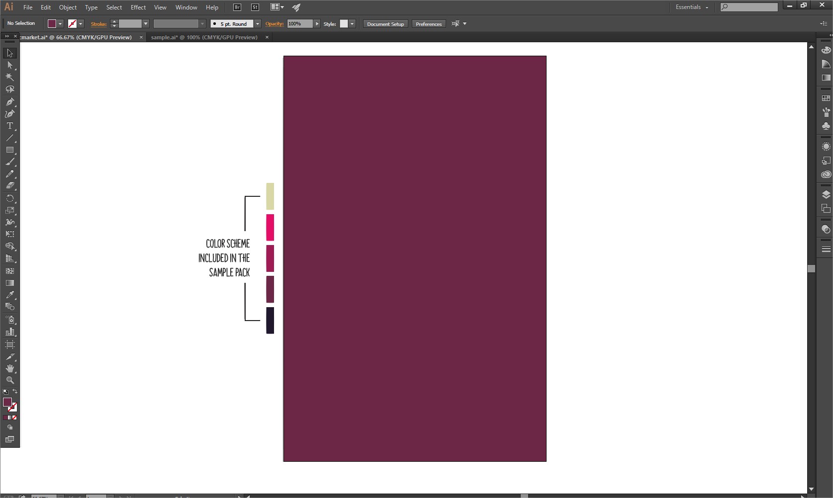Viewport: 833px width, 498px height.
Task: Toggle the drawing mode button
Action: tap(10, 427)
